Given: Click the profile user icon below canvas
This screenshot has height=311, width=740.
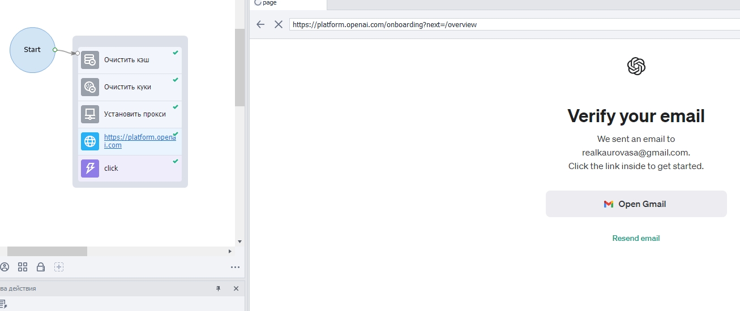Looking at the screenshot, I should pyautogui.click(x=5, y=267).
